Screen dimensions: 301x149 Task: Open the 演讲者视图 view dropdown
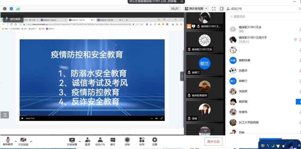point(196,9)
